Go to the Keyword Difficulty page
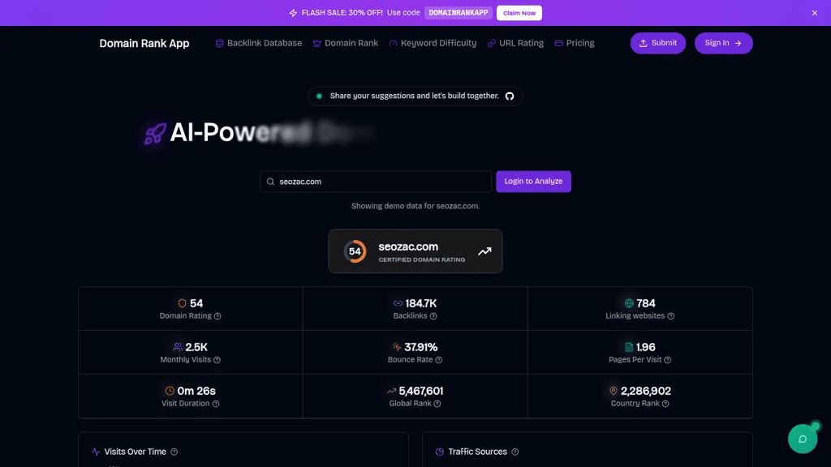 (433, 43)
